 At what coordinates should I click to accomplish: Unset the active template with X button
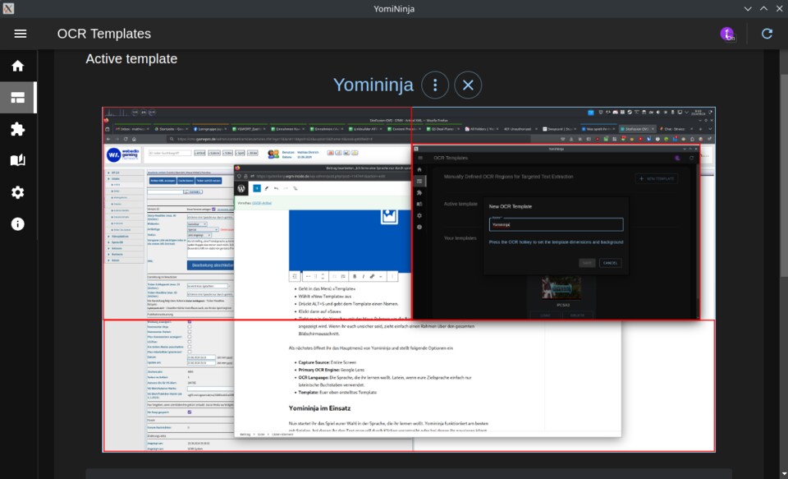(468, 85)
